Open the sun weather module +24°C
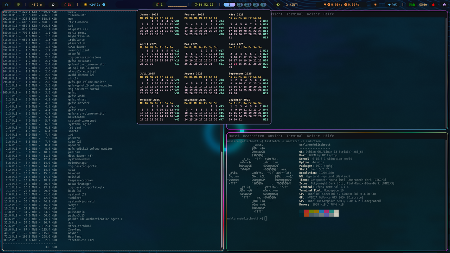The image size is (450, 253). (94, 5)
